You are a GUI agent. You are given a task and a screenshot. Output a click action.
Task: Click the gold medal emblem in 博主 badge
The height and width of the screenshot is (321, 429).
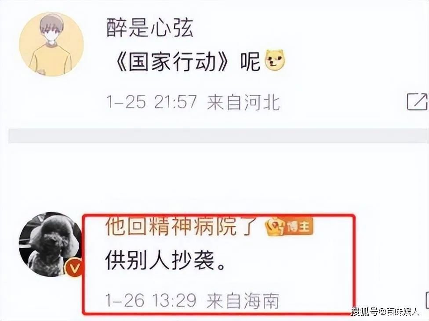(276, 227)
